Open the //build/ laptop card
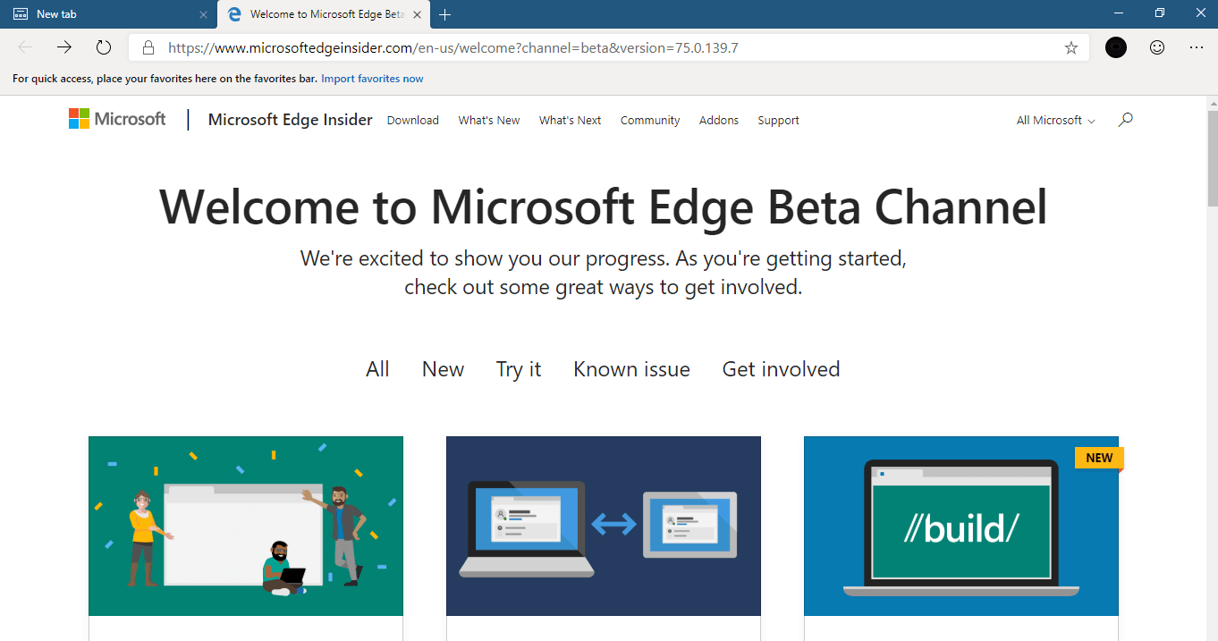Image resolution: width=1218 pixels, height=641 pixels. click(961, 527)
